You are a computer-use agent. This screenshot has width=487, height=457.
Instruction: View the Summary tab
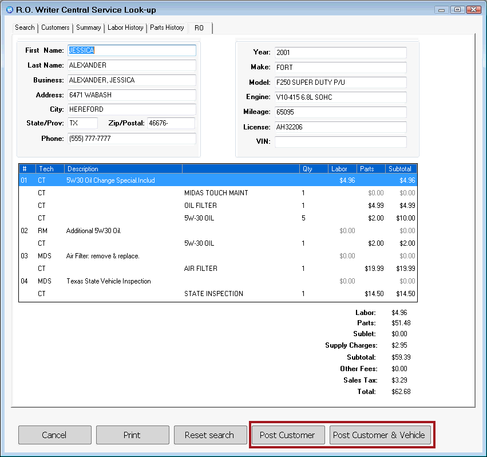[x=88, y=27]
